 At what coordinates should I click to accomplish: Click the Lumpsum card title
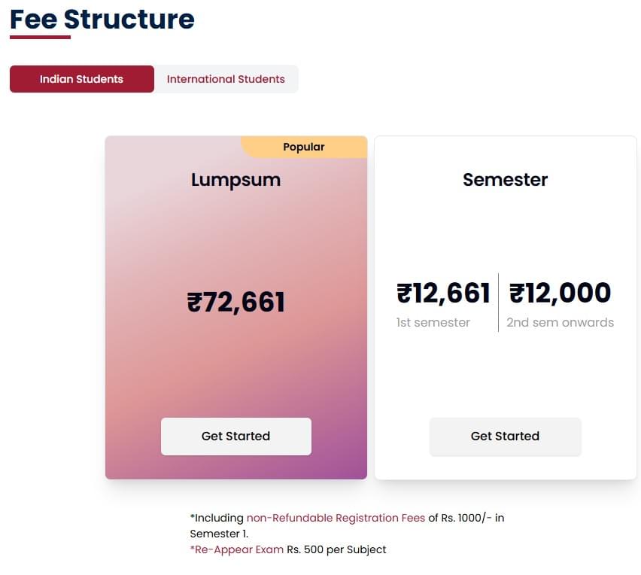point(235,180)
